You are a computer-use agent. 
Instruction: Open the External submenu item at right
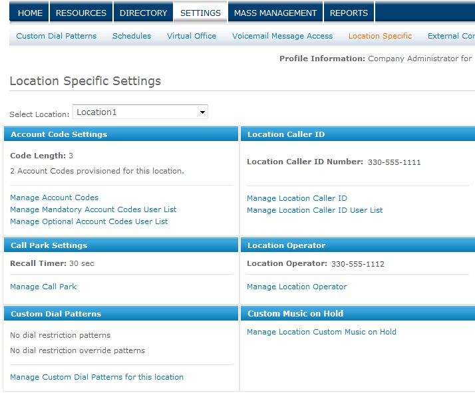click(x=451, y=36)
